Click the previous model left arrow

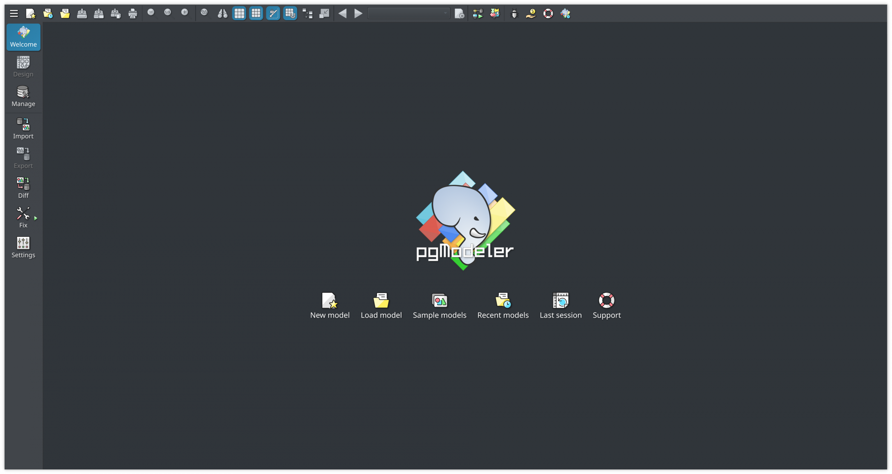pos(342,13)
